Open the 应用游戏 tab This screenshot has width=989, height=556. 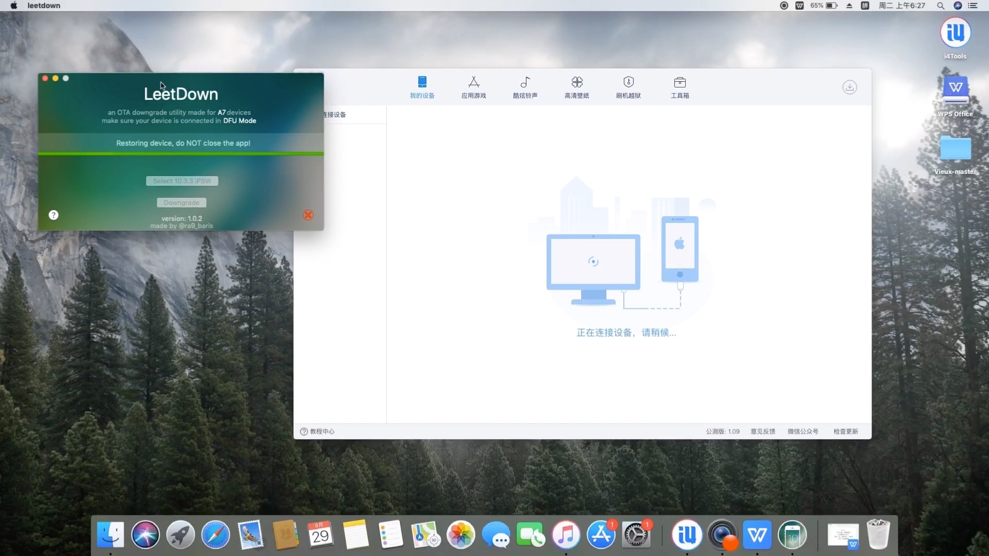click(473, 87)
